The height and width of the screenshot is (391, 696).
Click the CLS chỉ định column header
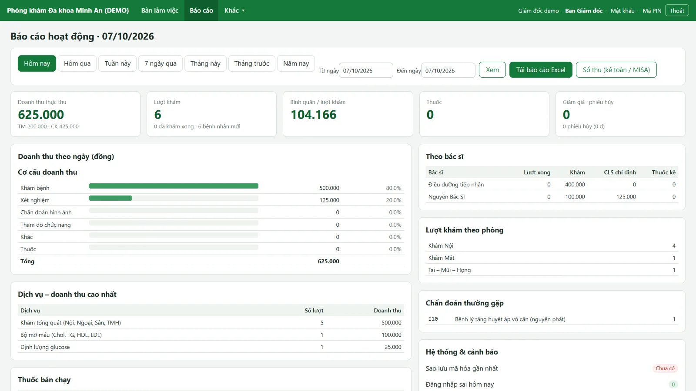[619, 172]
